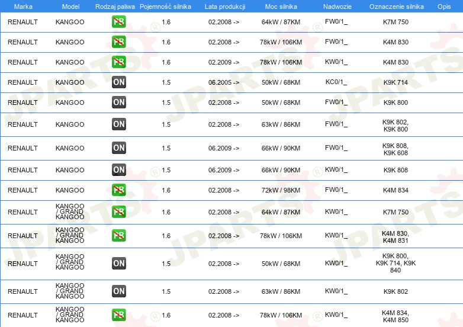Image resolution: width=463 pixels, height=327 pixels.
Task: Select the 'K7M 750' cell in the Grand Kangoo row
Action: click(396, 212)
